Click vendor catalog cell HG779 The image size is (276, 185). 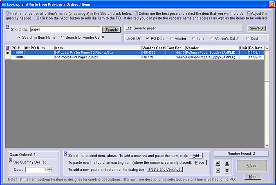154,57
